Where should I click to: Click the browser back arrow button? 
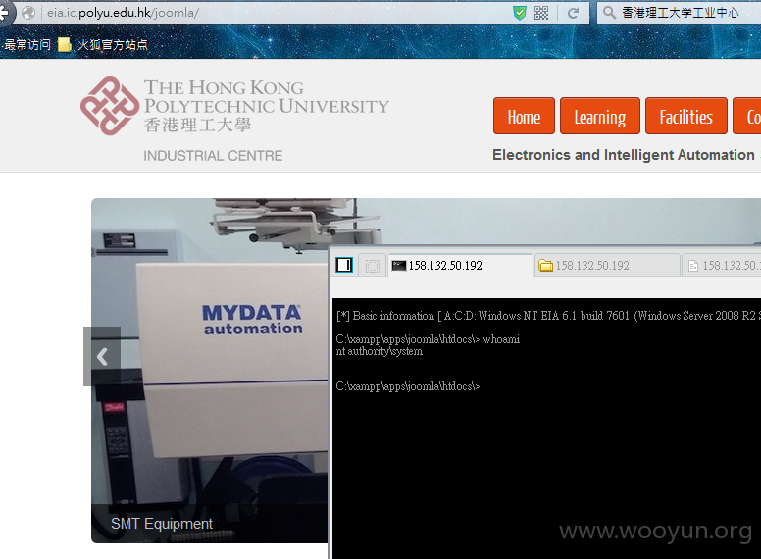click(x=5, y=12)
